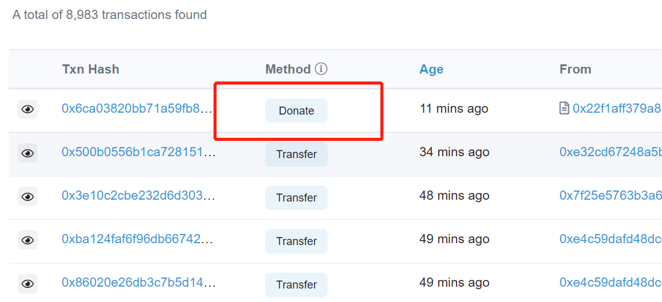
Task: Show details eye icon for 0xba124faf6f96db66742
Action: click(28, 240)
